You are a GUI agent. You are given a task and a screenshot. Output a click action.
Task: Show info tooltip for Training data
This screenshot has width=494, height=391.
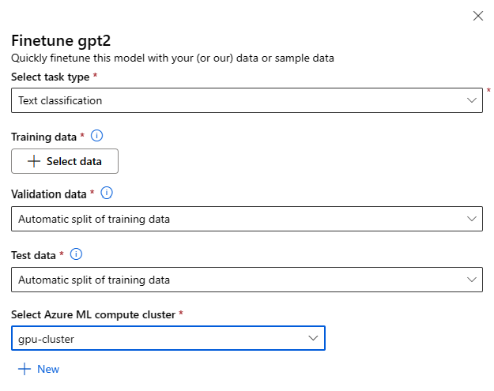coord(97,136)
